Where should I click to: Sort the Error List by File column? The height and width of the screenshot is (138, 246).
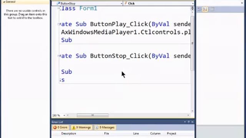(x=106, y=133)
